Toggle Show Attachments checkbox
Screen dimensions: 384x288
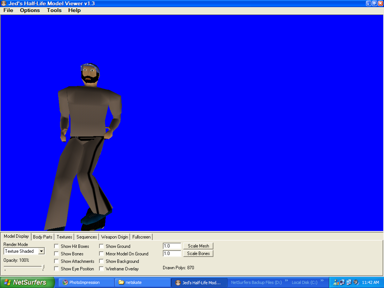56,261
